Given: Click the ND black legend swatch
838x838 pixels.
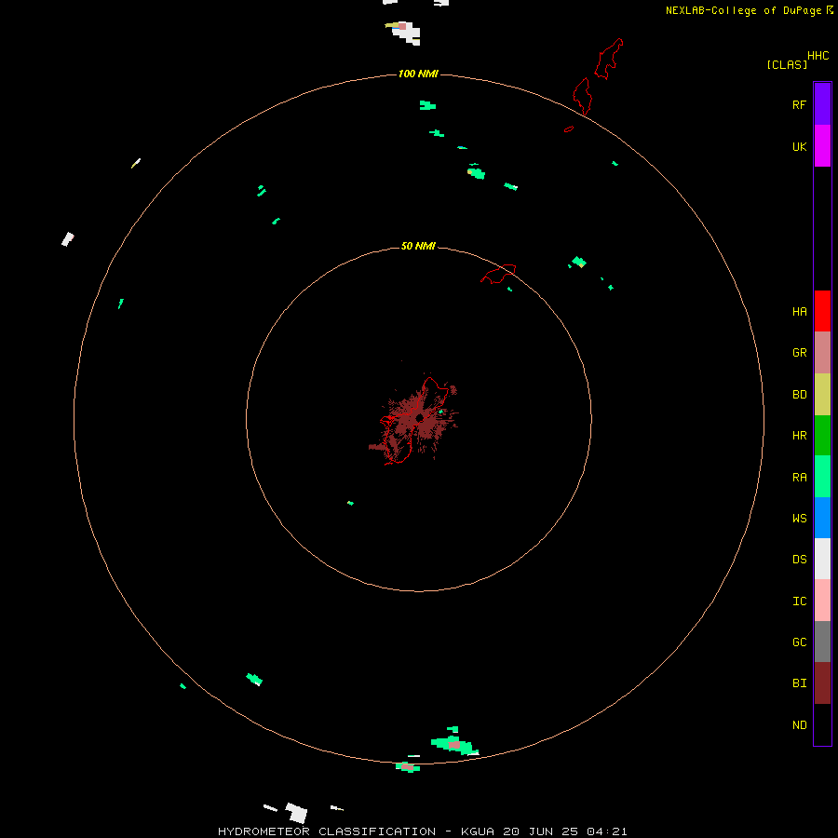Looking at the screenshot, I should click(x=822, y=724).
